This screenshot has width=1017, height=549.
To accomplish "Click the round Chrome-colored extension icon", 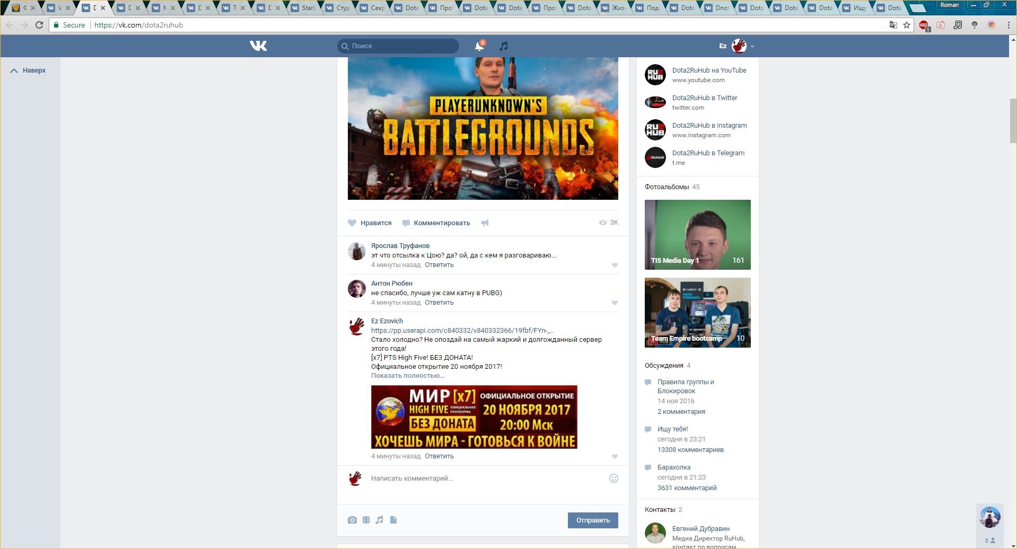I will [992, 25].
